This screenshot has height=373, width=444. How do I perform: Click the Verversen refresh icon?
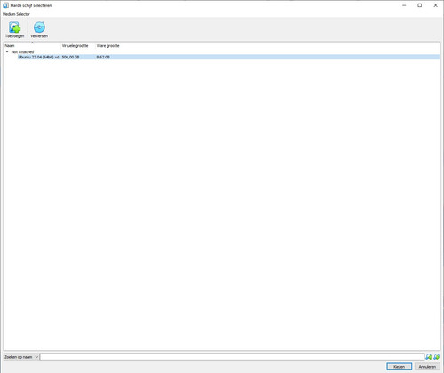coord(39,27)
